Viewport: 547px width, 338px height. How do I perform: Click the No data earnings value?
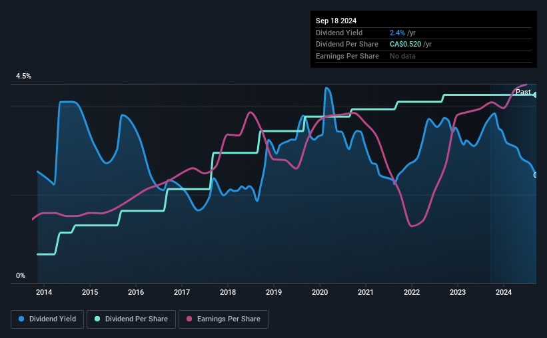tap(402, 56)
